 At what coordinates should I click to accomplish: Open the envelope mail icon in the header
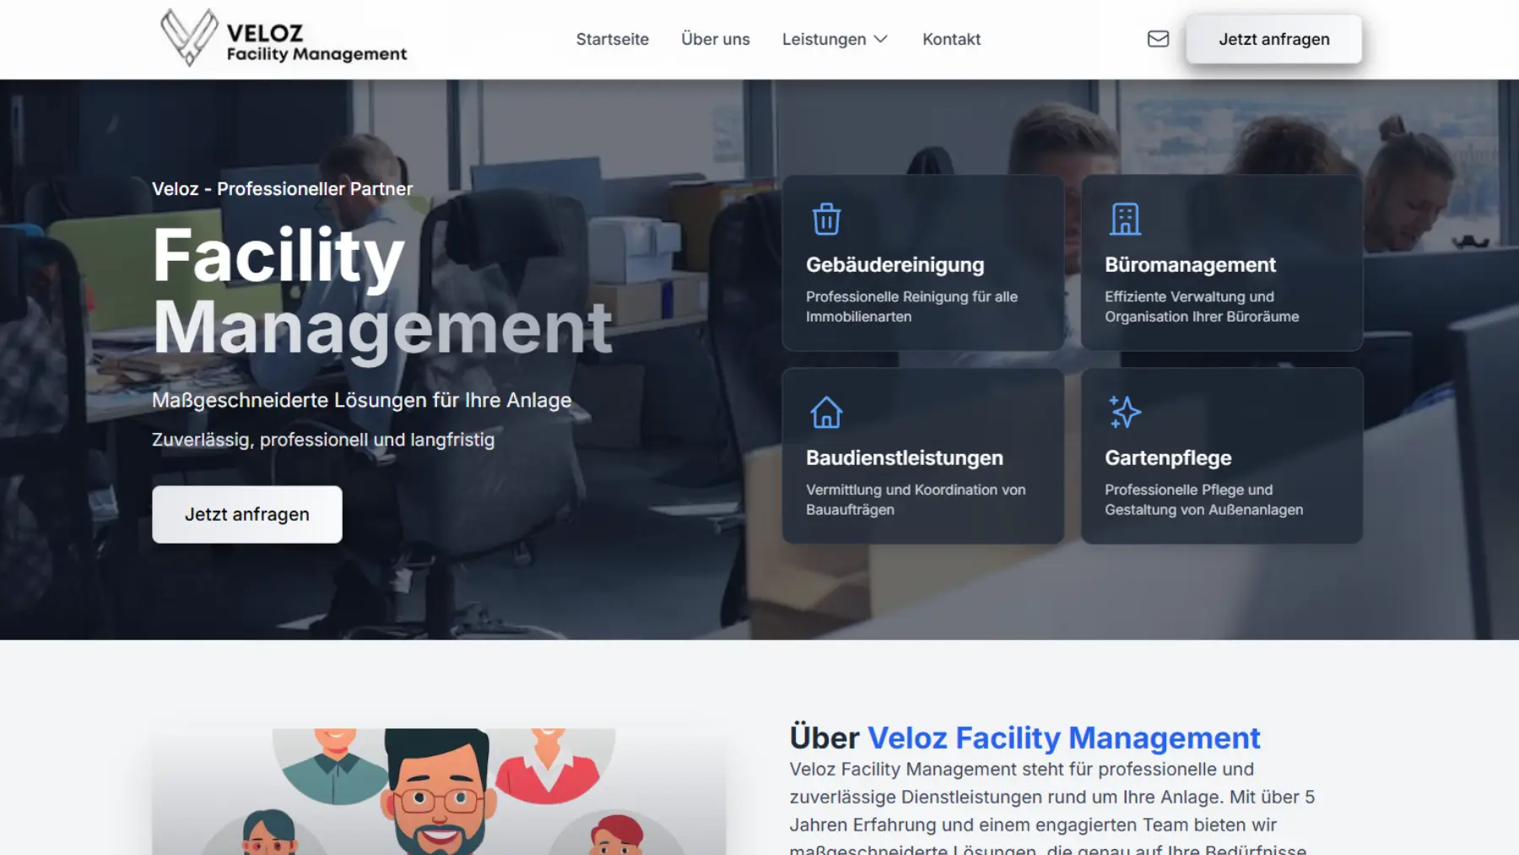(1157, 38)
